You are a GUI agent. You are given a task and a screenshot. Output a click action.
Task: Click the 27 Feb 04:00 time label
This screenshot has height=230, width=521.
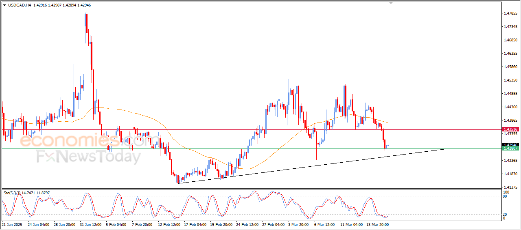click(x=273, y=224)
